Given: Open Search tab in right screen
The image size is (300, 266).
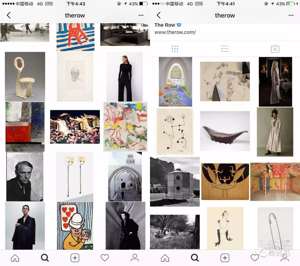Looking at the screenshot, I should pos(195,258).
